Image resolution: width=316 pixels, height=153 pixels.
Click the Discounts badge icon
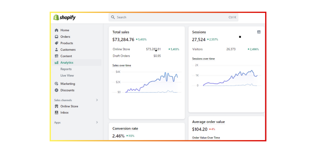pyautogui.click(x=56, y=90)
